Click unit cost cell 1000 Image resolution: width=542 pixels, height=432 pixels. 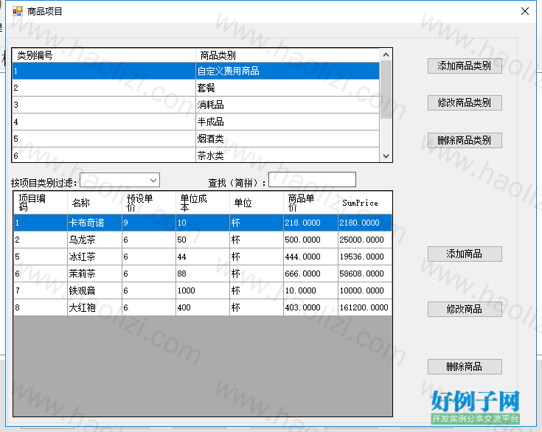tap(203, 290)
